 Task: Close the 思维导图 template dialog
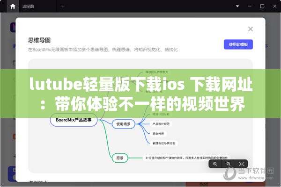[x=251, y=29]
